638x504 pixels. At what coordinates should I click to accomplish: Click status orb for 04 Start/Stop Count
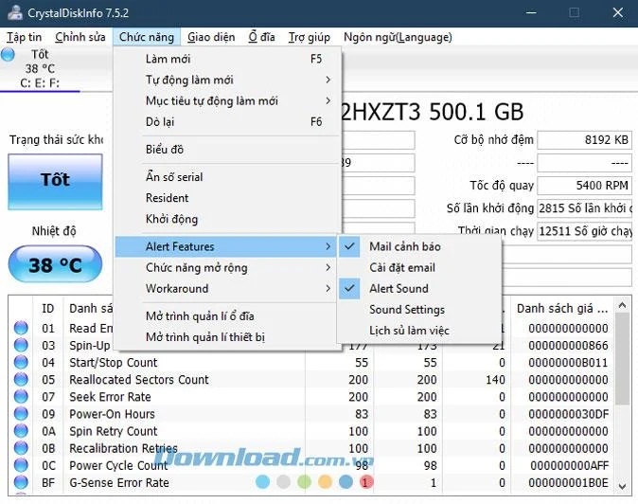coord(21,362)
